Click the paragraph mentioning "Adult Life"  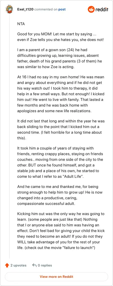point(60,162)
